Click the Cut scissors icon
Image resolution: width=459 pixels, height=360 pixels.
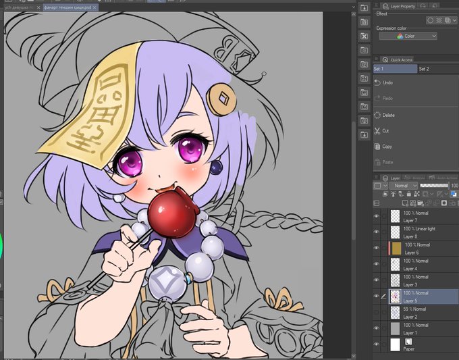click(x=377, y=130)
